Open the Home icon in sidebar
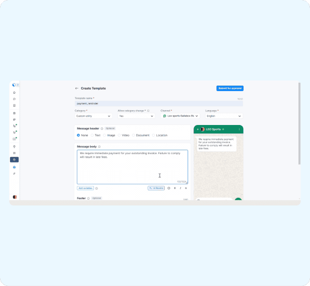Image resolution: width=310 pixels, height=286 pixels. tap(14, 93)
